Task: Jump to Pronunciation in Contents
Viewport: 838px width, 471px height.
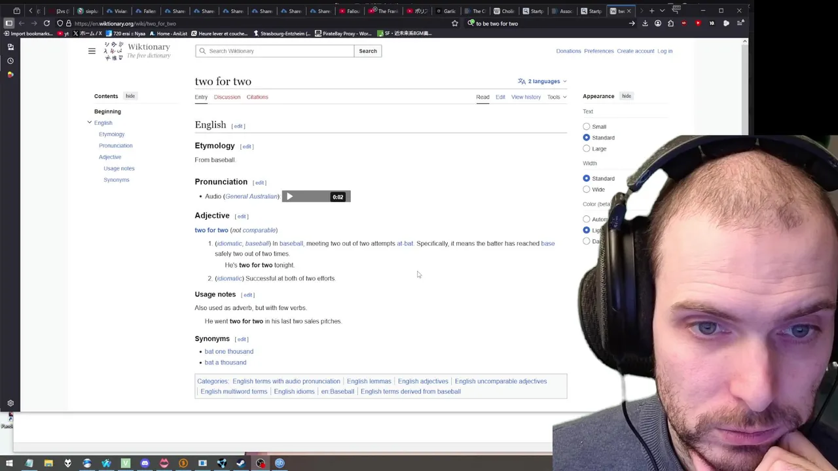Action: tap(116, 145)
